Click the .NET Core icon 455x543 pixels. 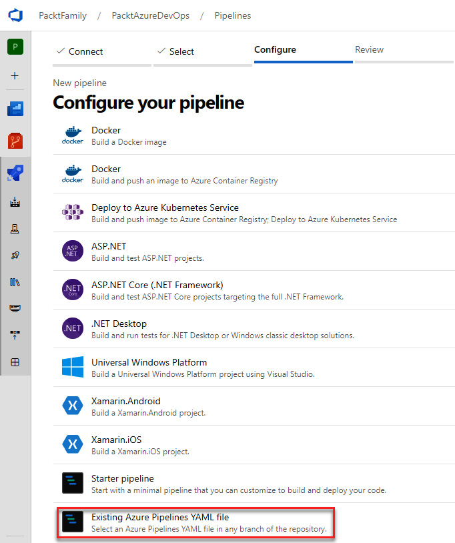(72, 290)
